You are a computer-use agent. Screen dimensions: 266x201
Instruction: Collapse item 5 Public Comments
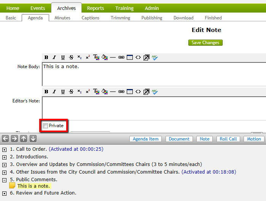click(5, 180)
